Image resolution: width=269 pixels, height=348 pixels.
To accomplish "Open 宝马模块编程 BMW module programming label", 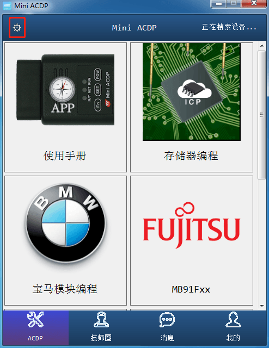I will tap(65, 289).
